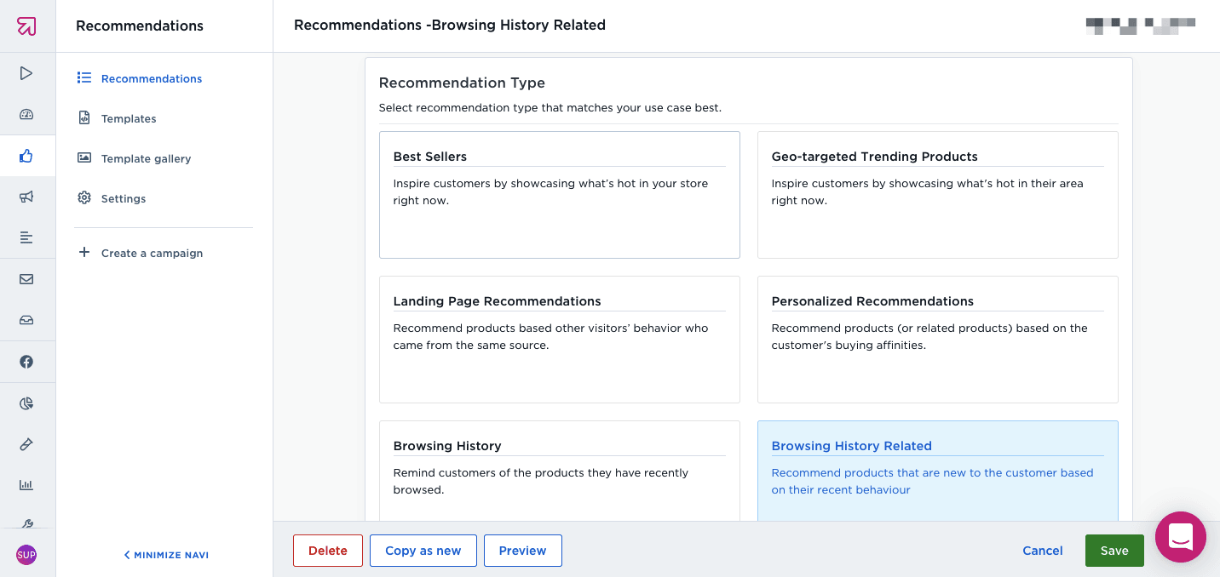This screenshot has height=577, width=1220.
Task: Open Template gallery menu item
Action: pyautogui.click(x=146, y=158)
